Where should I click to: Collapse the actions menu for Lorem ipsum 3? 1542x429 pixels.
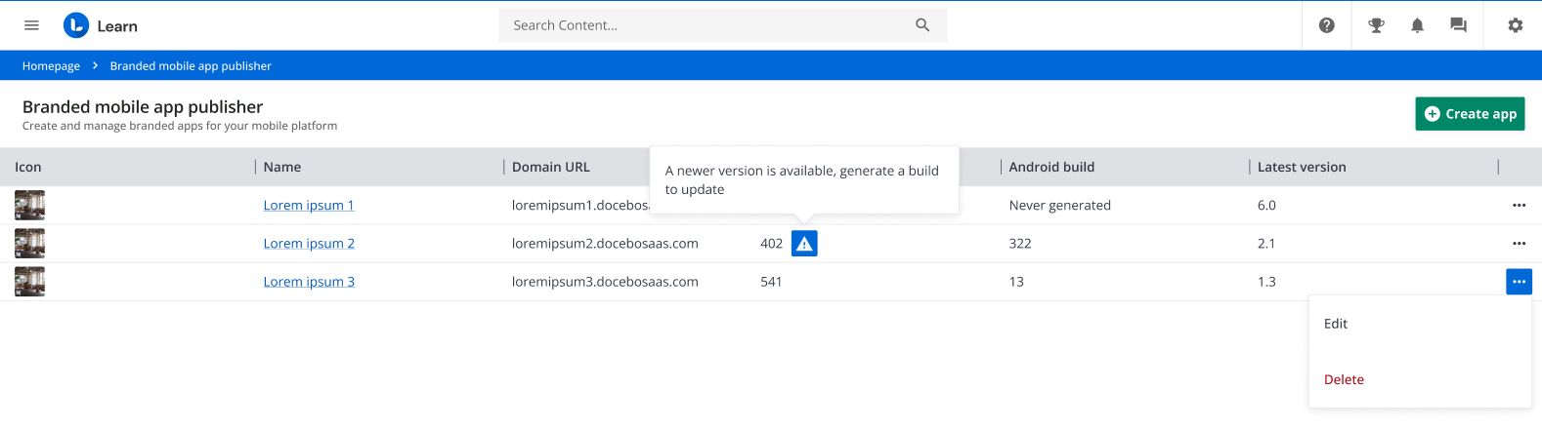coord(1519,282)
